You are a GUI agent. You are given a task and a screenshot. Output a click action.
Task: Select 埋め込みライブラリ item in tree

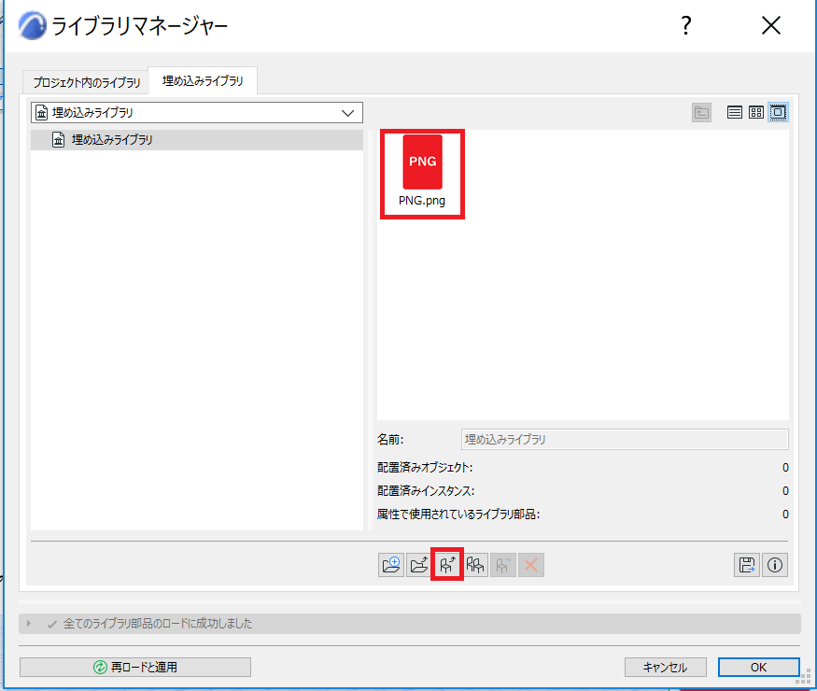pyautogui.click(x=197, y=140)
